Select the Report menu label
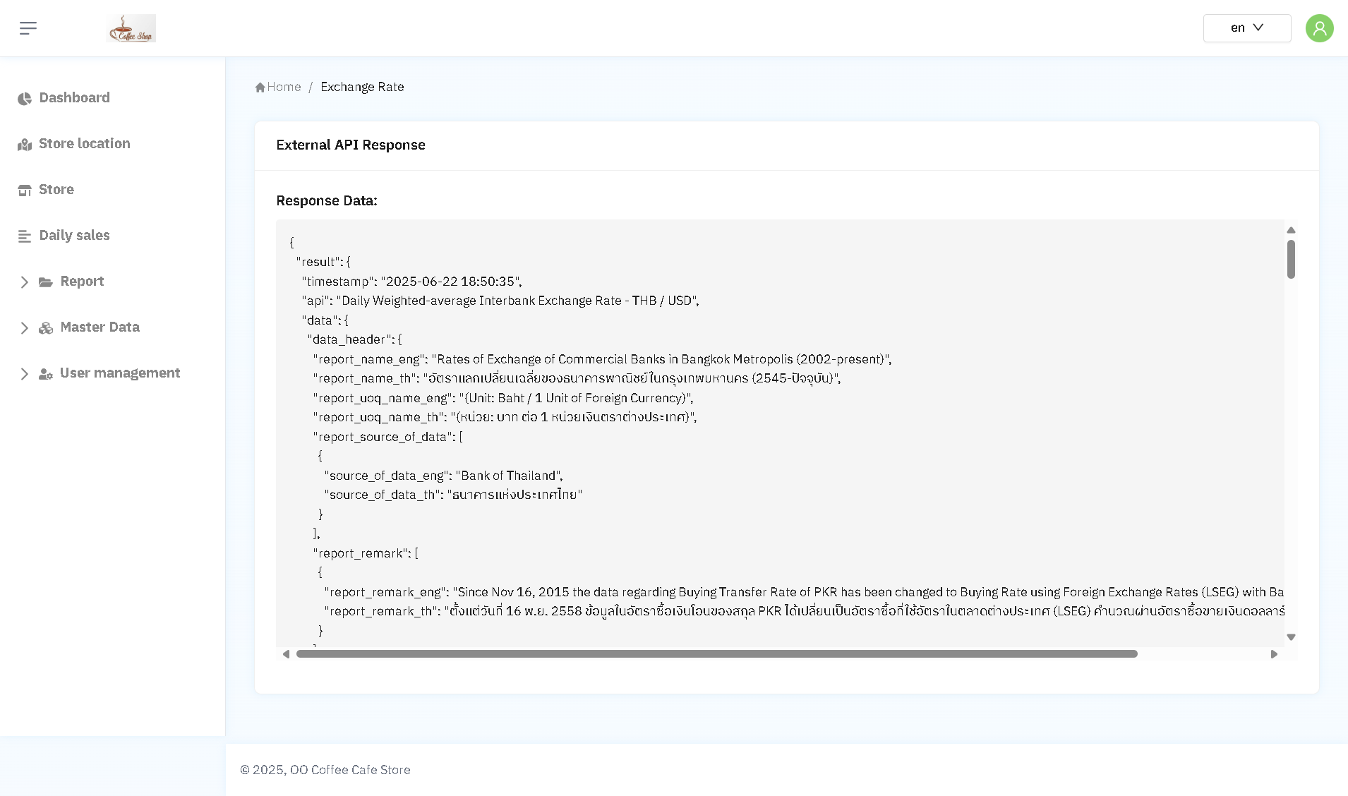 pyautogui.click(x=82, y=281)
